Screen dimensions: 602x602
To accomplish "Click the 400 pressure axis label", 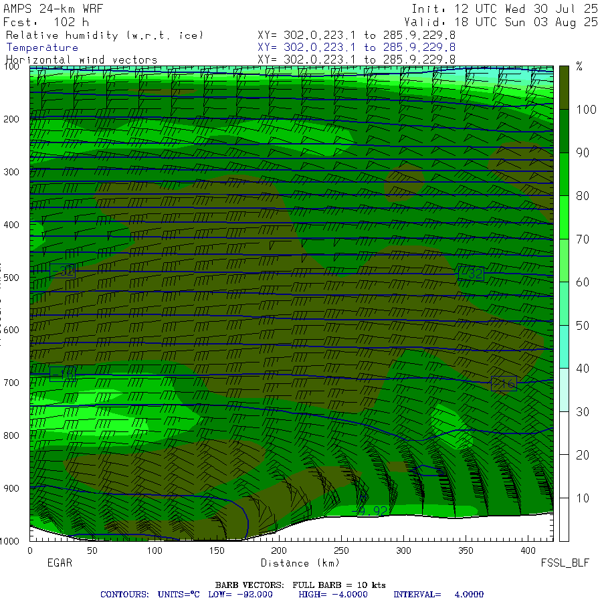I will click(11, 225).
